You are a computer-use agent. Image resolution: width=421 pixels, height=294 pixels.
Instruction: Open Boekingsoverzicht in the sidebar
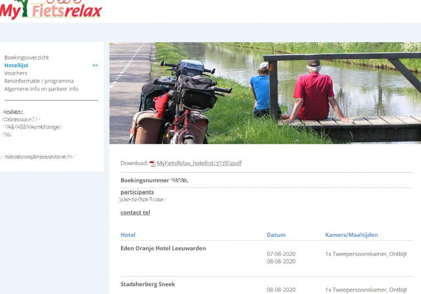click(26, 57)
